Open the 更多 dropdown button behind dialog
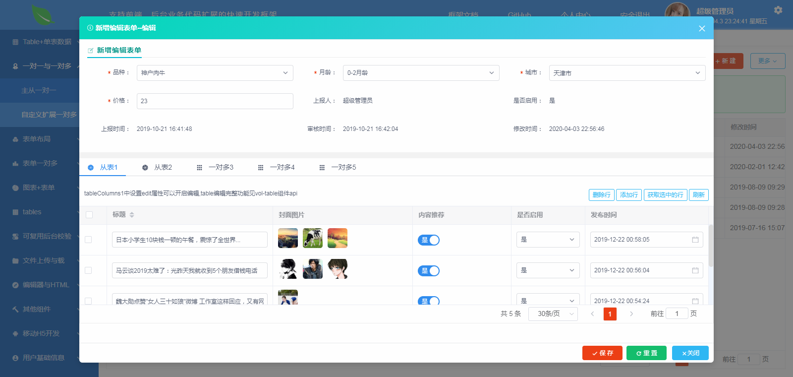The image size is (793, 377). pyautogui.click(x=768, y=61)
